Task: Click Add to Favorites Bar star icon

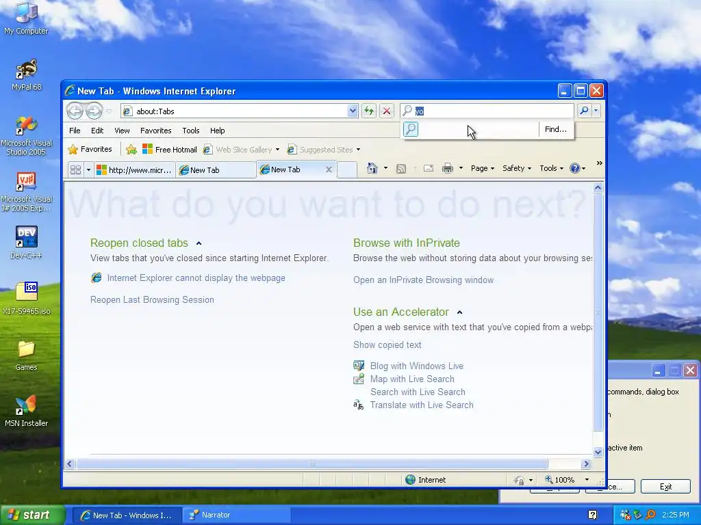Action: click(131, 150)
